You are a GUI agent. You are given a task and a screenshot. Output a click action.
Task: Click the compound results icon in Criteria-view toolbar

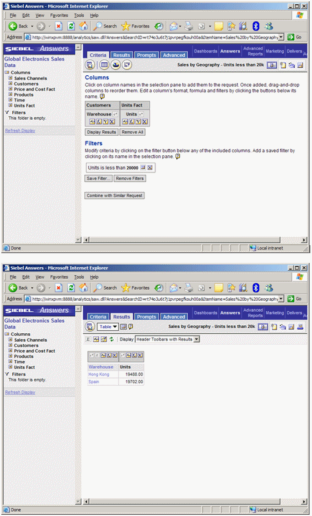pos(90,65)
